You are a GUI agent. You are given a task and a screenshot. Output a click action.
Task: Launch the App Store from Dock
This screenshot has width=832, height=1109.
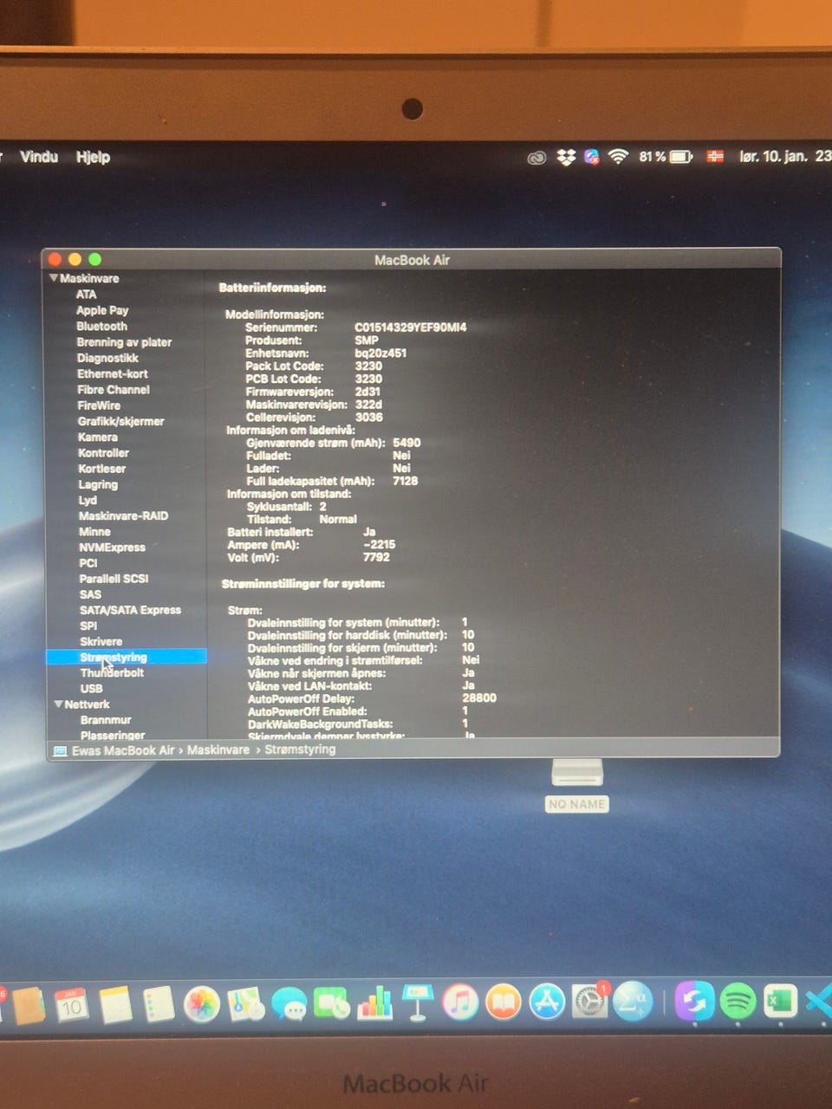point(547,1002)
